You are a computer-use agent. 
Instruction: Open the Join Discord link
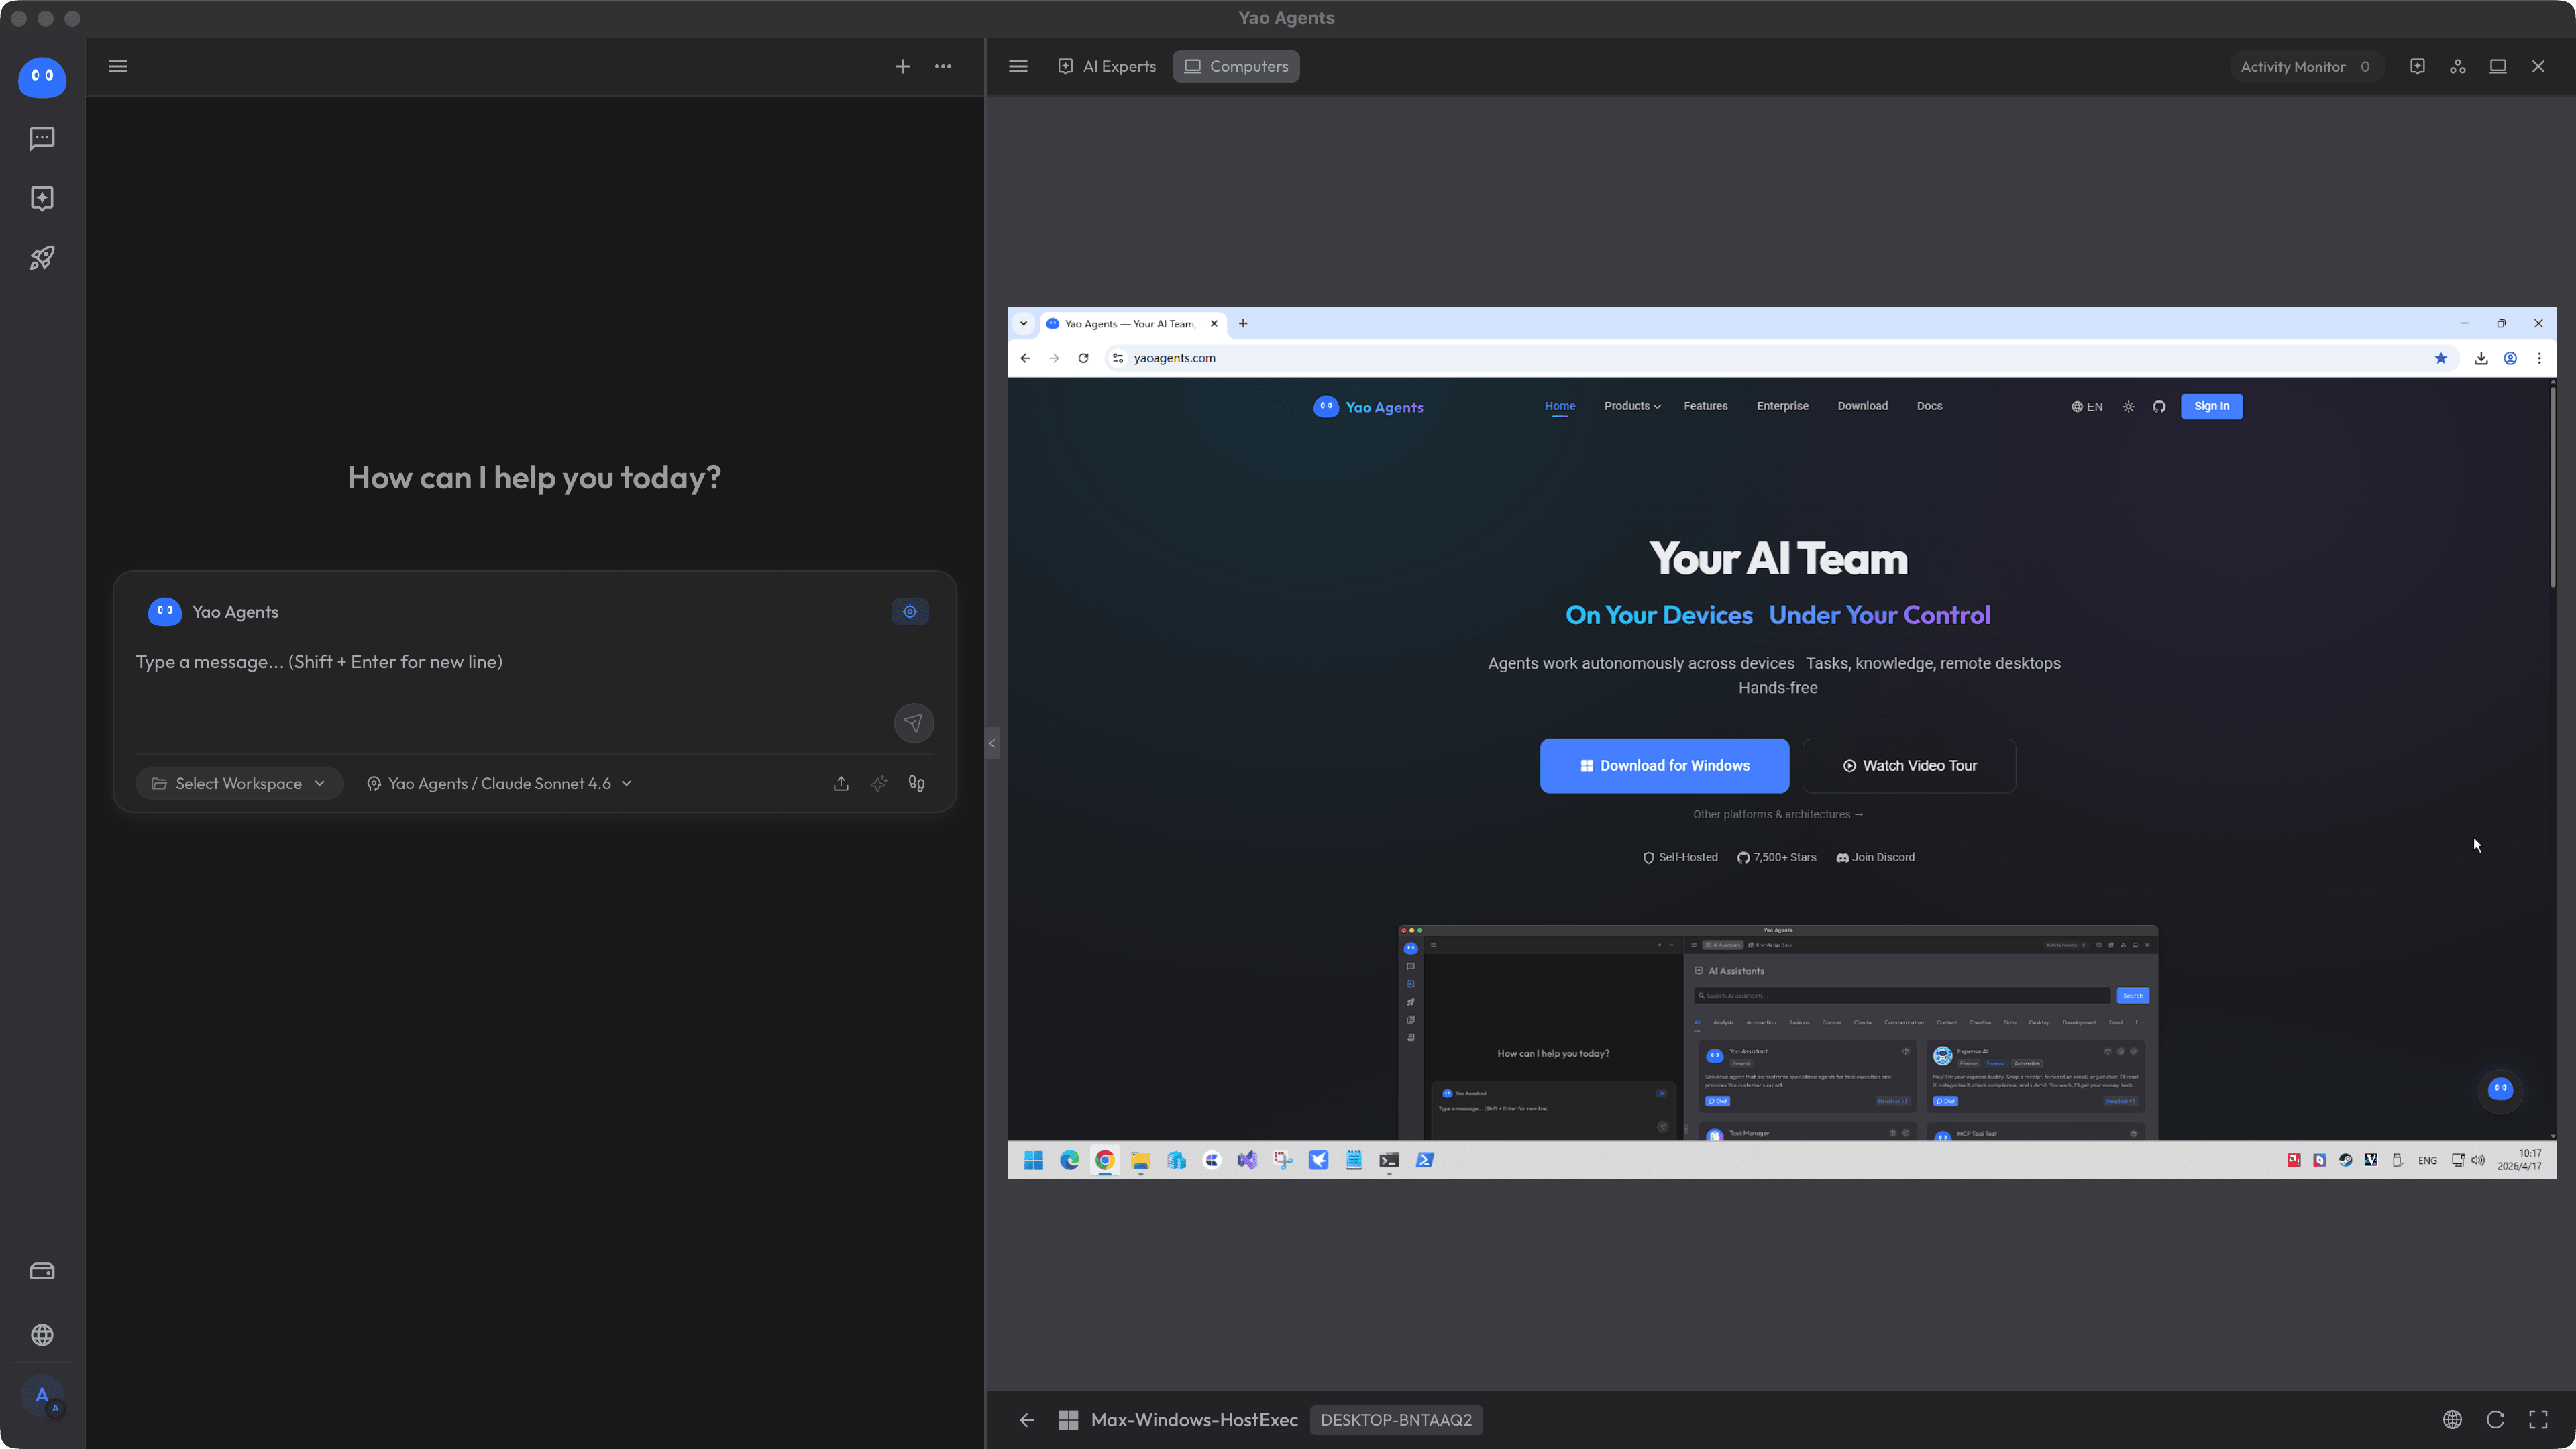point(1875,857)
